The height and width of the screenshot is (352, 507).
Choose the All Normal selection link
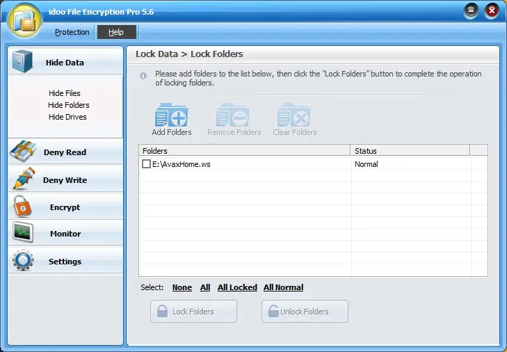pos(283,287)
